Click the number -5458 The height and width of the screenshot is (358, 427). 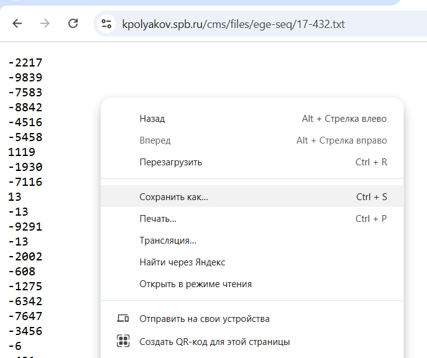point(25,137)
